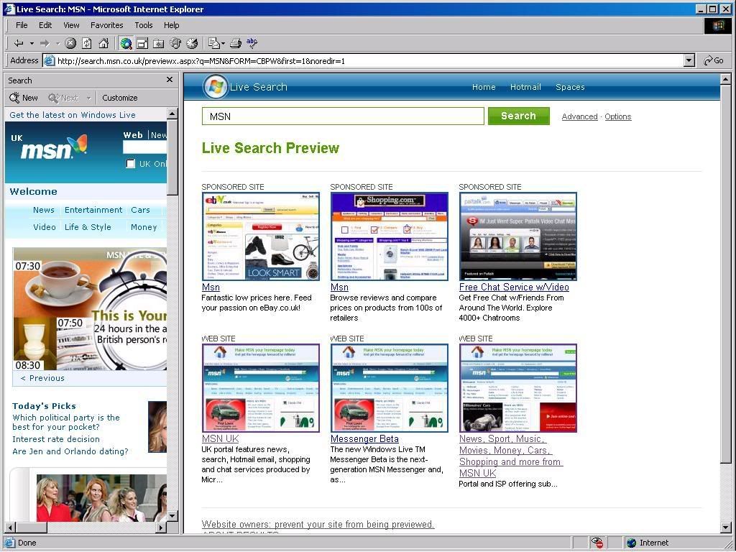Open the Advanced search link

pyautogui.click(x=580, y=116)
